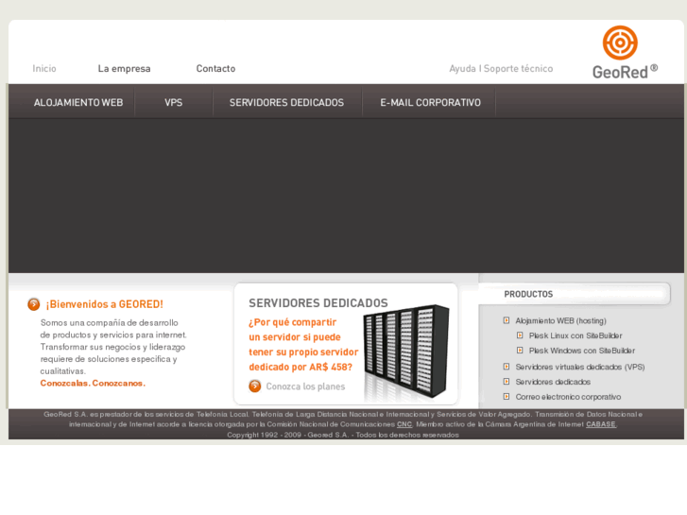This screenshot has height=515, width=687.
Task: Click the Conozcalas. Conozcanos. link
Action: click(x=93, y=383)
